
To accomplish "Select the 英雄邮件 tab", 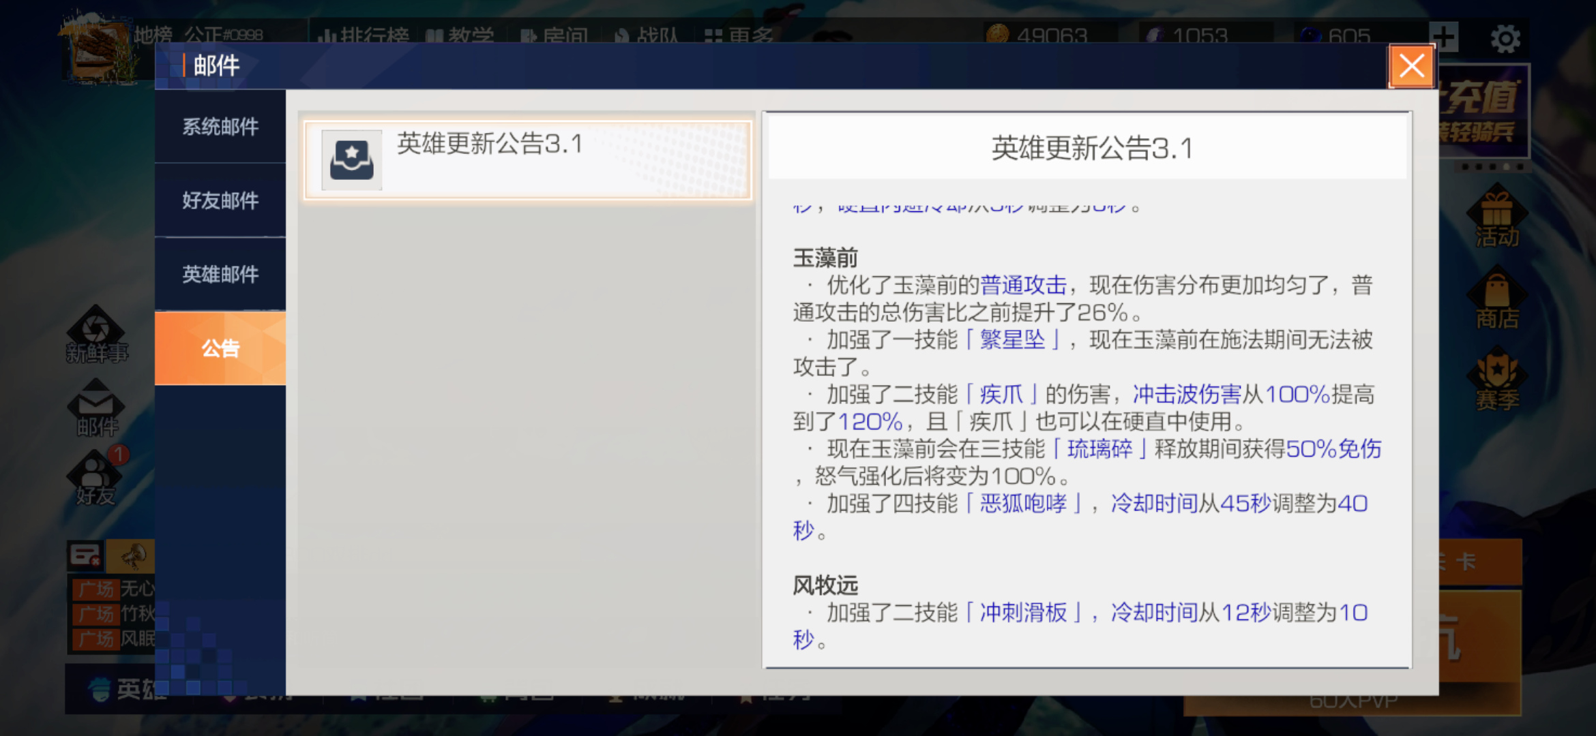I will (x=220, y=274).
